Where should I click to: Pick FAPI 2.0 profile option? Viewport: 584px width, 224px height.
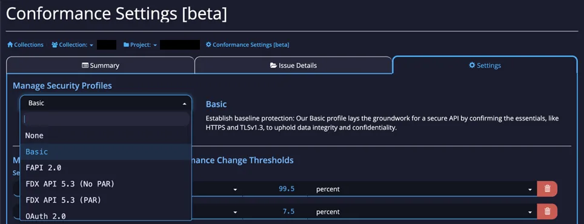pos(106,168)
